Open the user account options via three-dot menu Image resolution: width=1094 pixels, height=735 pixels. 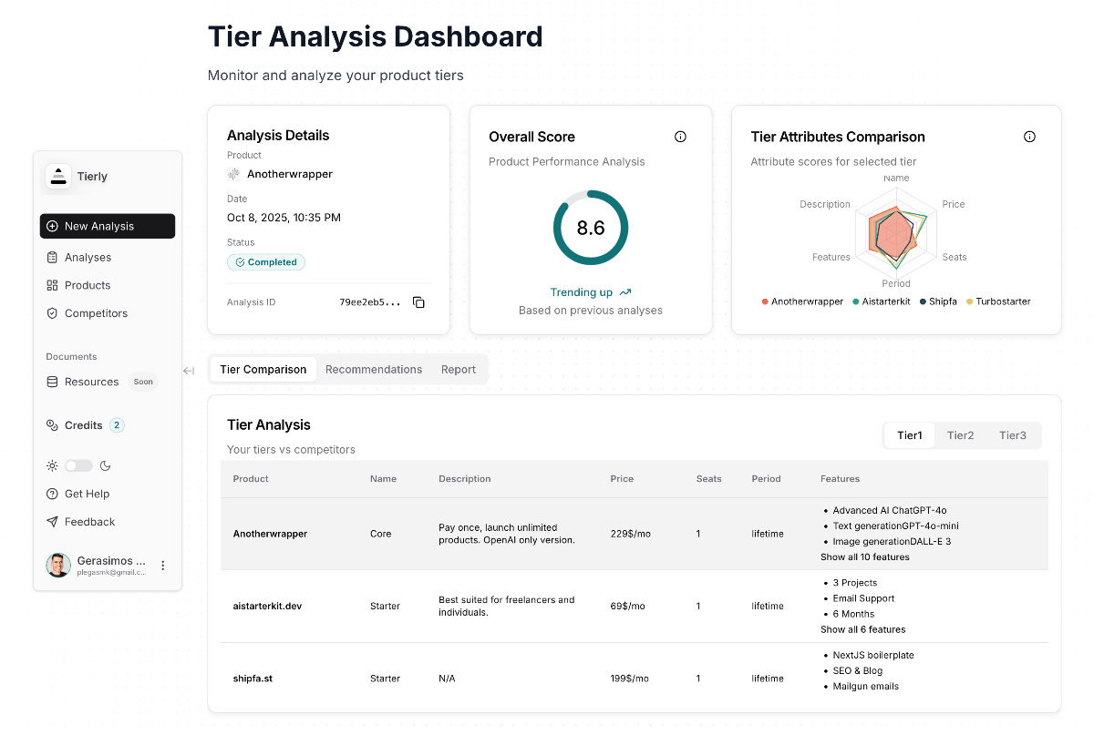pos(162,565)
